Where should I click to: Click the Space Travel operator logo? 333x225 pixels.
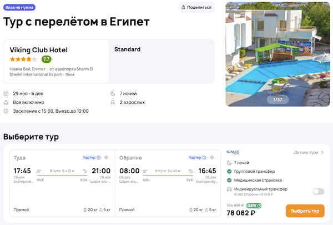[x=233, y=152]
